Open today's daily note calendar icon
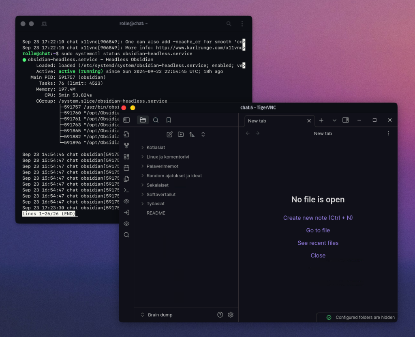The width and height of the screenshot is (415, 337). 126,168
